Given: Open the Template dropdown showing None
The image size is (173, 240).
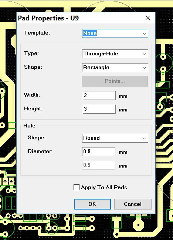Looking at the screenshot, I should coord(115,33).
